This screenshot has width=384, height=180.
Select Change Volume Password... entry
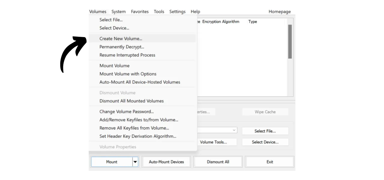142,112
